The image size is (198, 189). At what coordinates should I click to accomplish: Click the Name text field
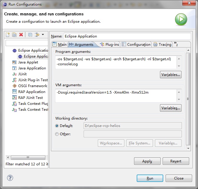click(x=127, y=36)
